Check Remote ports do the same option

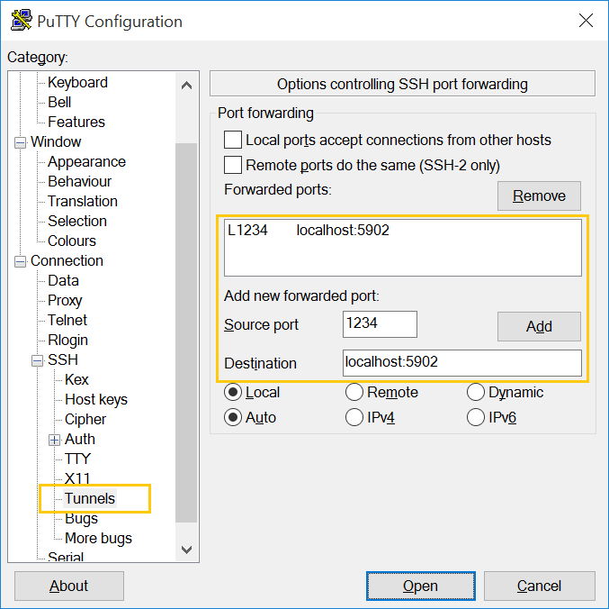pos(233,165)
